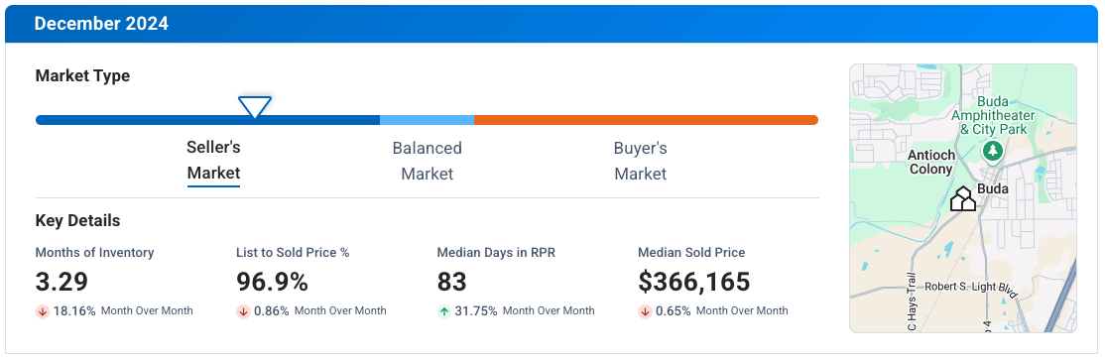This screenshot has height=361, width=1105.
Task: Click the December 2024 header title
Action: [x=101, y=23]
